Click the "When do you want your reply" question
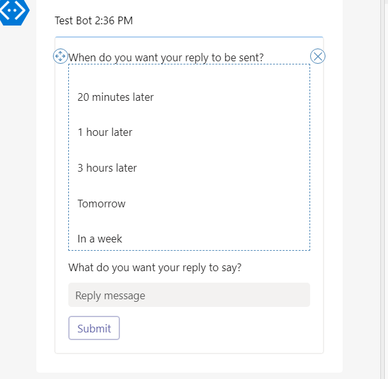 (x=166, y=57)
